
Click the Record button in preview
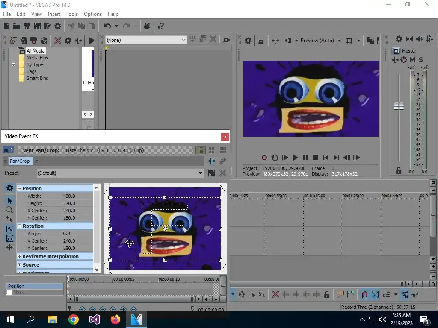tap(264, 158)
